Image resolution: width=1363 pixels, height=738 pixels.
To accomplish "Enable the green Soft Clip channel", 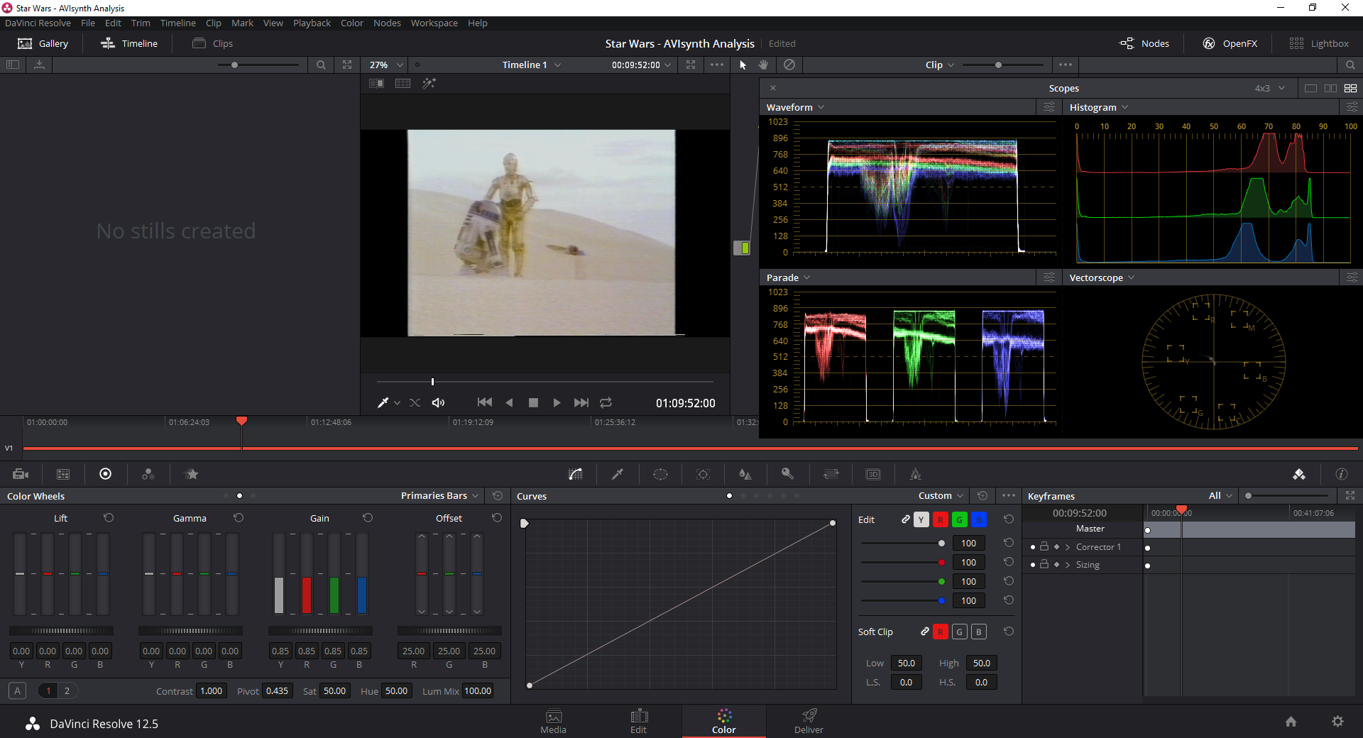I will [959, 632].
